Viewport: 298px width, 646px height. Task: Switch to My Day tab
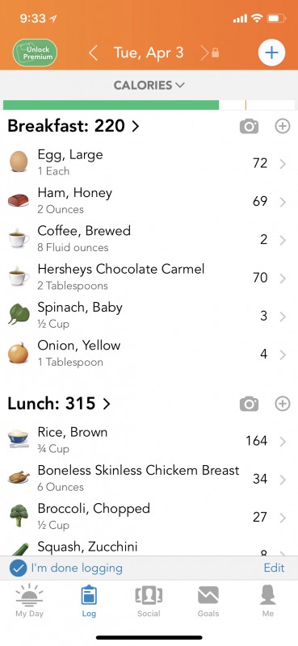pyautogui.click(x=29, y=601)
